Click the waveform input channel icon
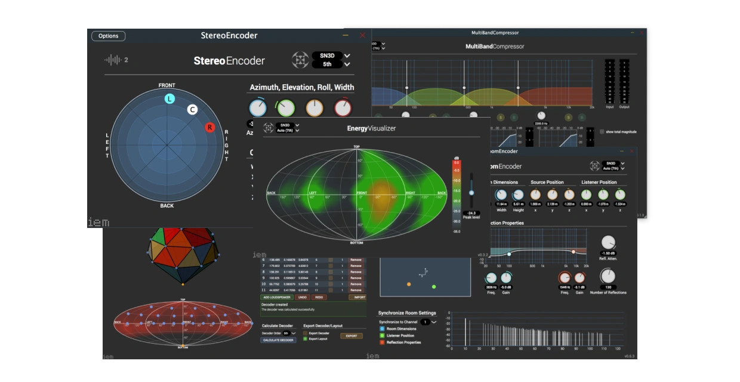Image resolution: width=740 pixels, height=382 pixels. (x=112, y=60)
